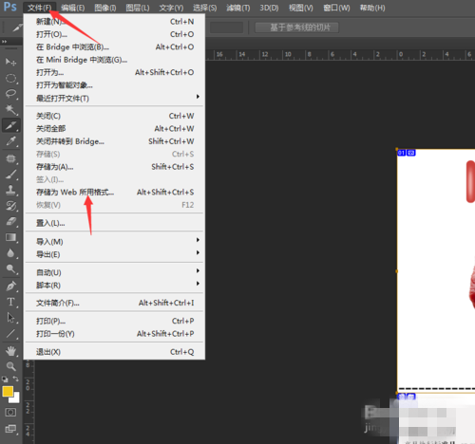Select the Pen tool

point(10,287)
